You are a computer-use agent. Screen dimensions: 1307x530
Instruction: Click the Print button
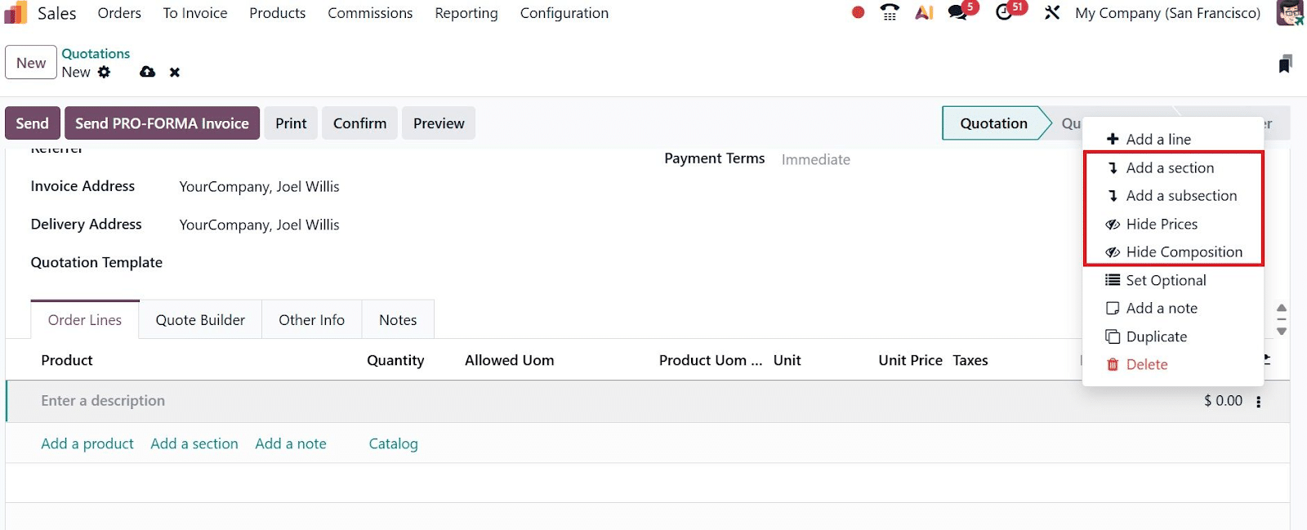click(x=291, y=123)
